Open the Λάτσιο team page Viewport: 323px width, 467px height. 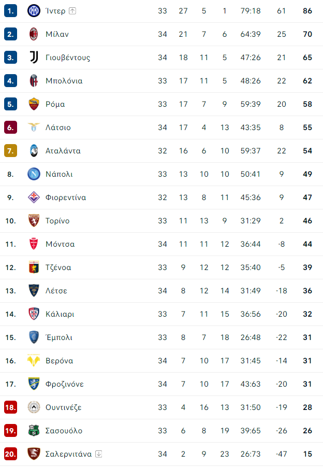point(58,128)
